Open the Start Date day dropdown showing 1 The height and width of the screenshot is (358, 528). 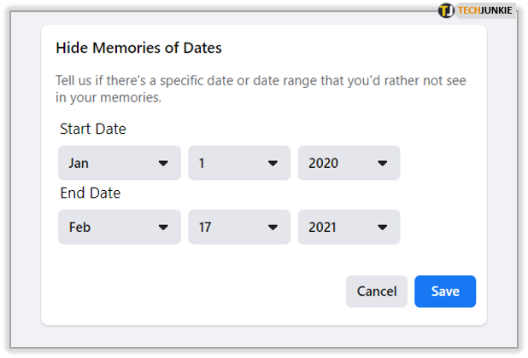coord(238,163)
